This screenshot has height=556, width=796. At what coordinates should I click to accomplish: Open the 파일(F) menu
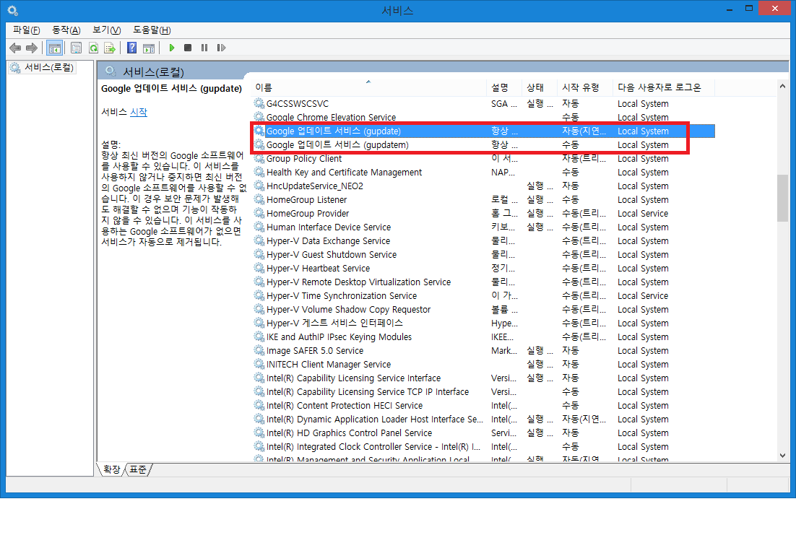point(27,30)
